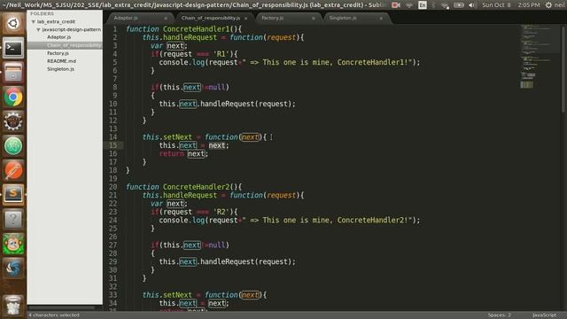Viewport: 567px width, 319px height.
Task: Click the screen recording indicator in top bar
Action: pyautogui.click(x=396, y=5)
